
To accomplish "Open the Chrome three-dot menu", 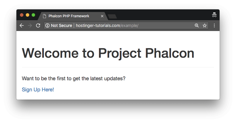I will coord(214,26).
